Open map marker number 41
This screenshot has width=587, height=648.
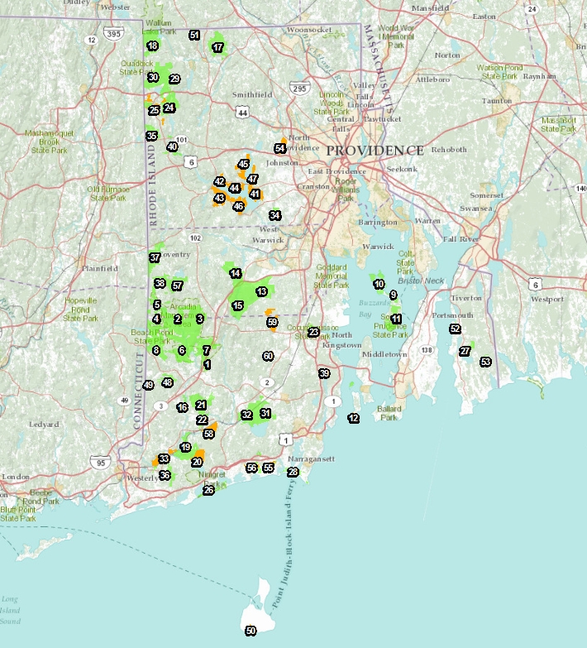(x=255, y=194)
